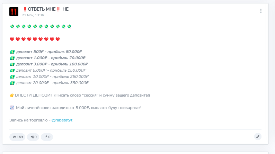Click the row of red heart emojis
Screen dimensions: 275x154
[35, 39]
